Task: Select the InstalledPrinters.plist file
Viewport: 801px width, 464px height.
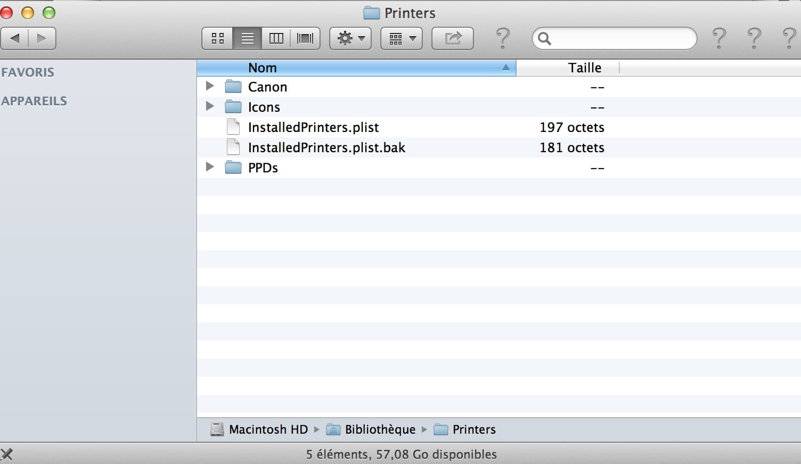Action: coord(313,127)
